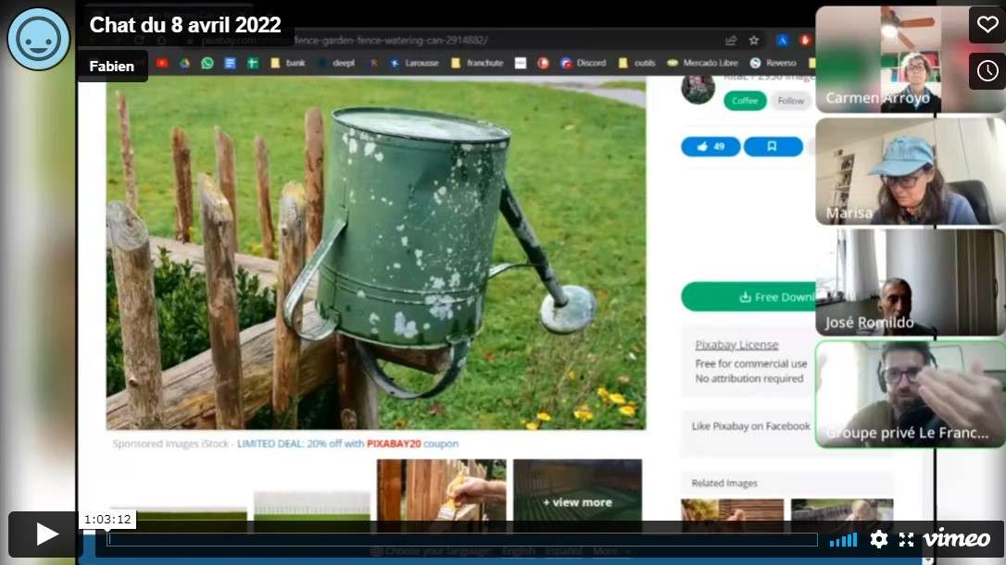
Task: Click the PIXABAY20 coupon link
Action: (x=394, y=443)
